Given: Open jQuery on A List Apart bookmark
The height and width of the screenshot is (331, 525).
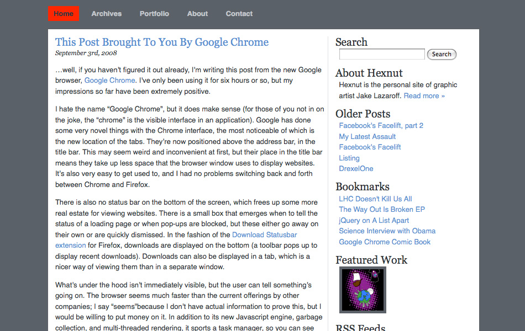Looking at the screenshot, I should [x=374, y=220].
